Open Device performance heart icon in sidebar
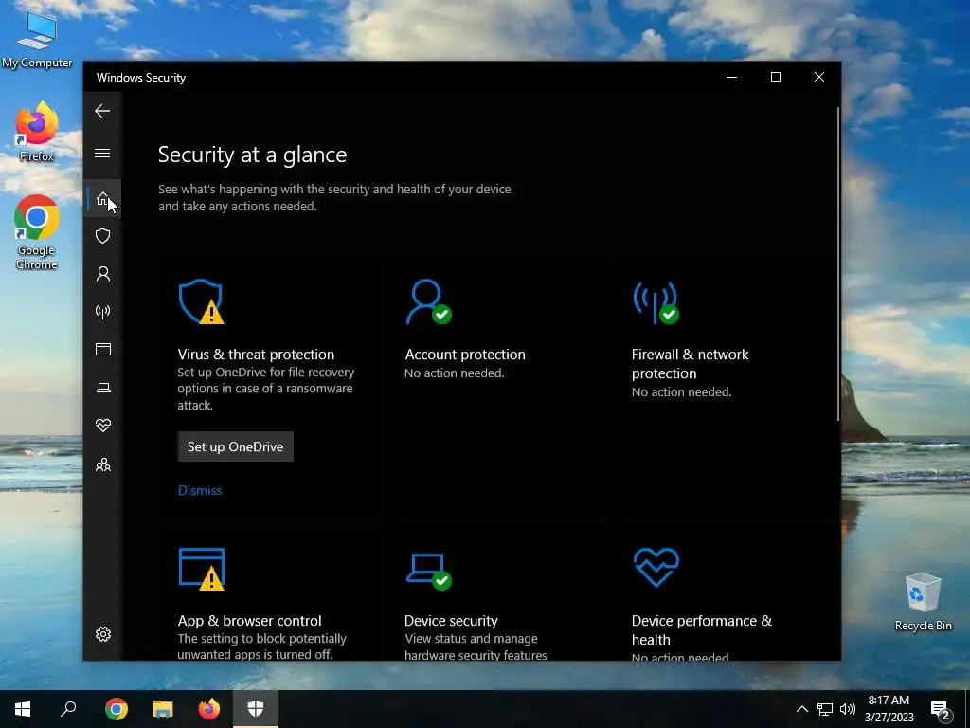 102,426
